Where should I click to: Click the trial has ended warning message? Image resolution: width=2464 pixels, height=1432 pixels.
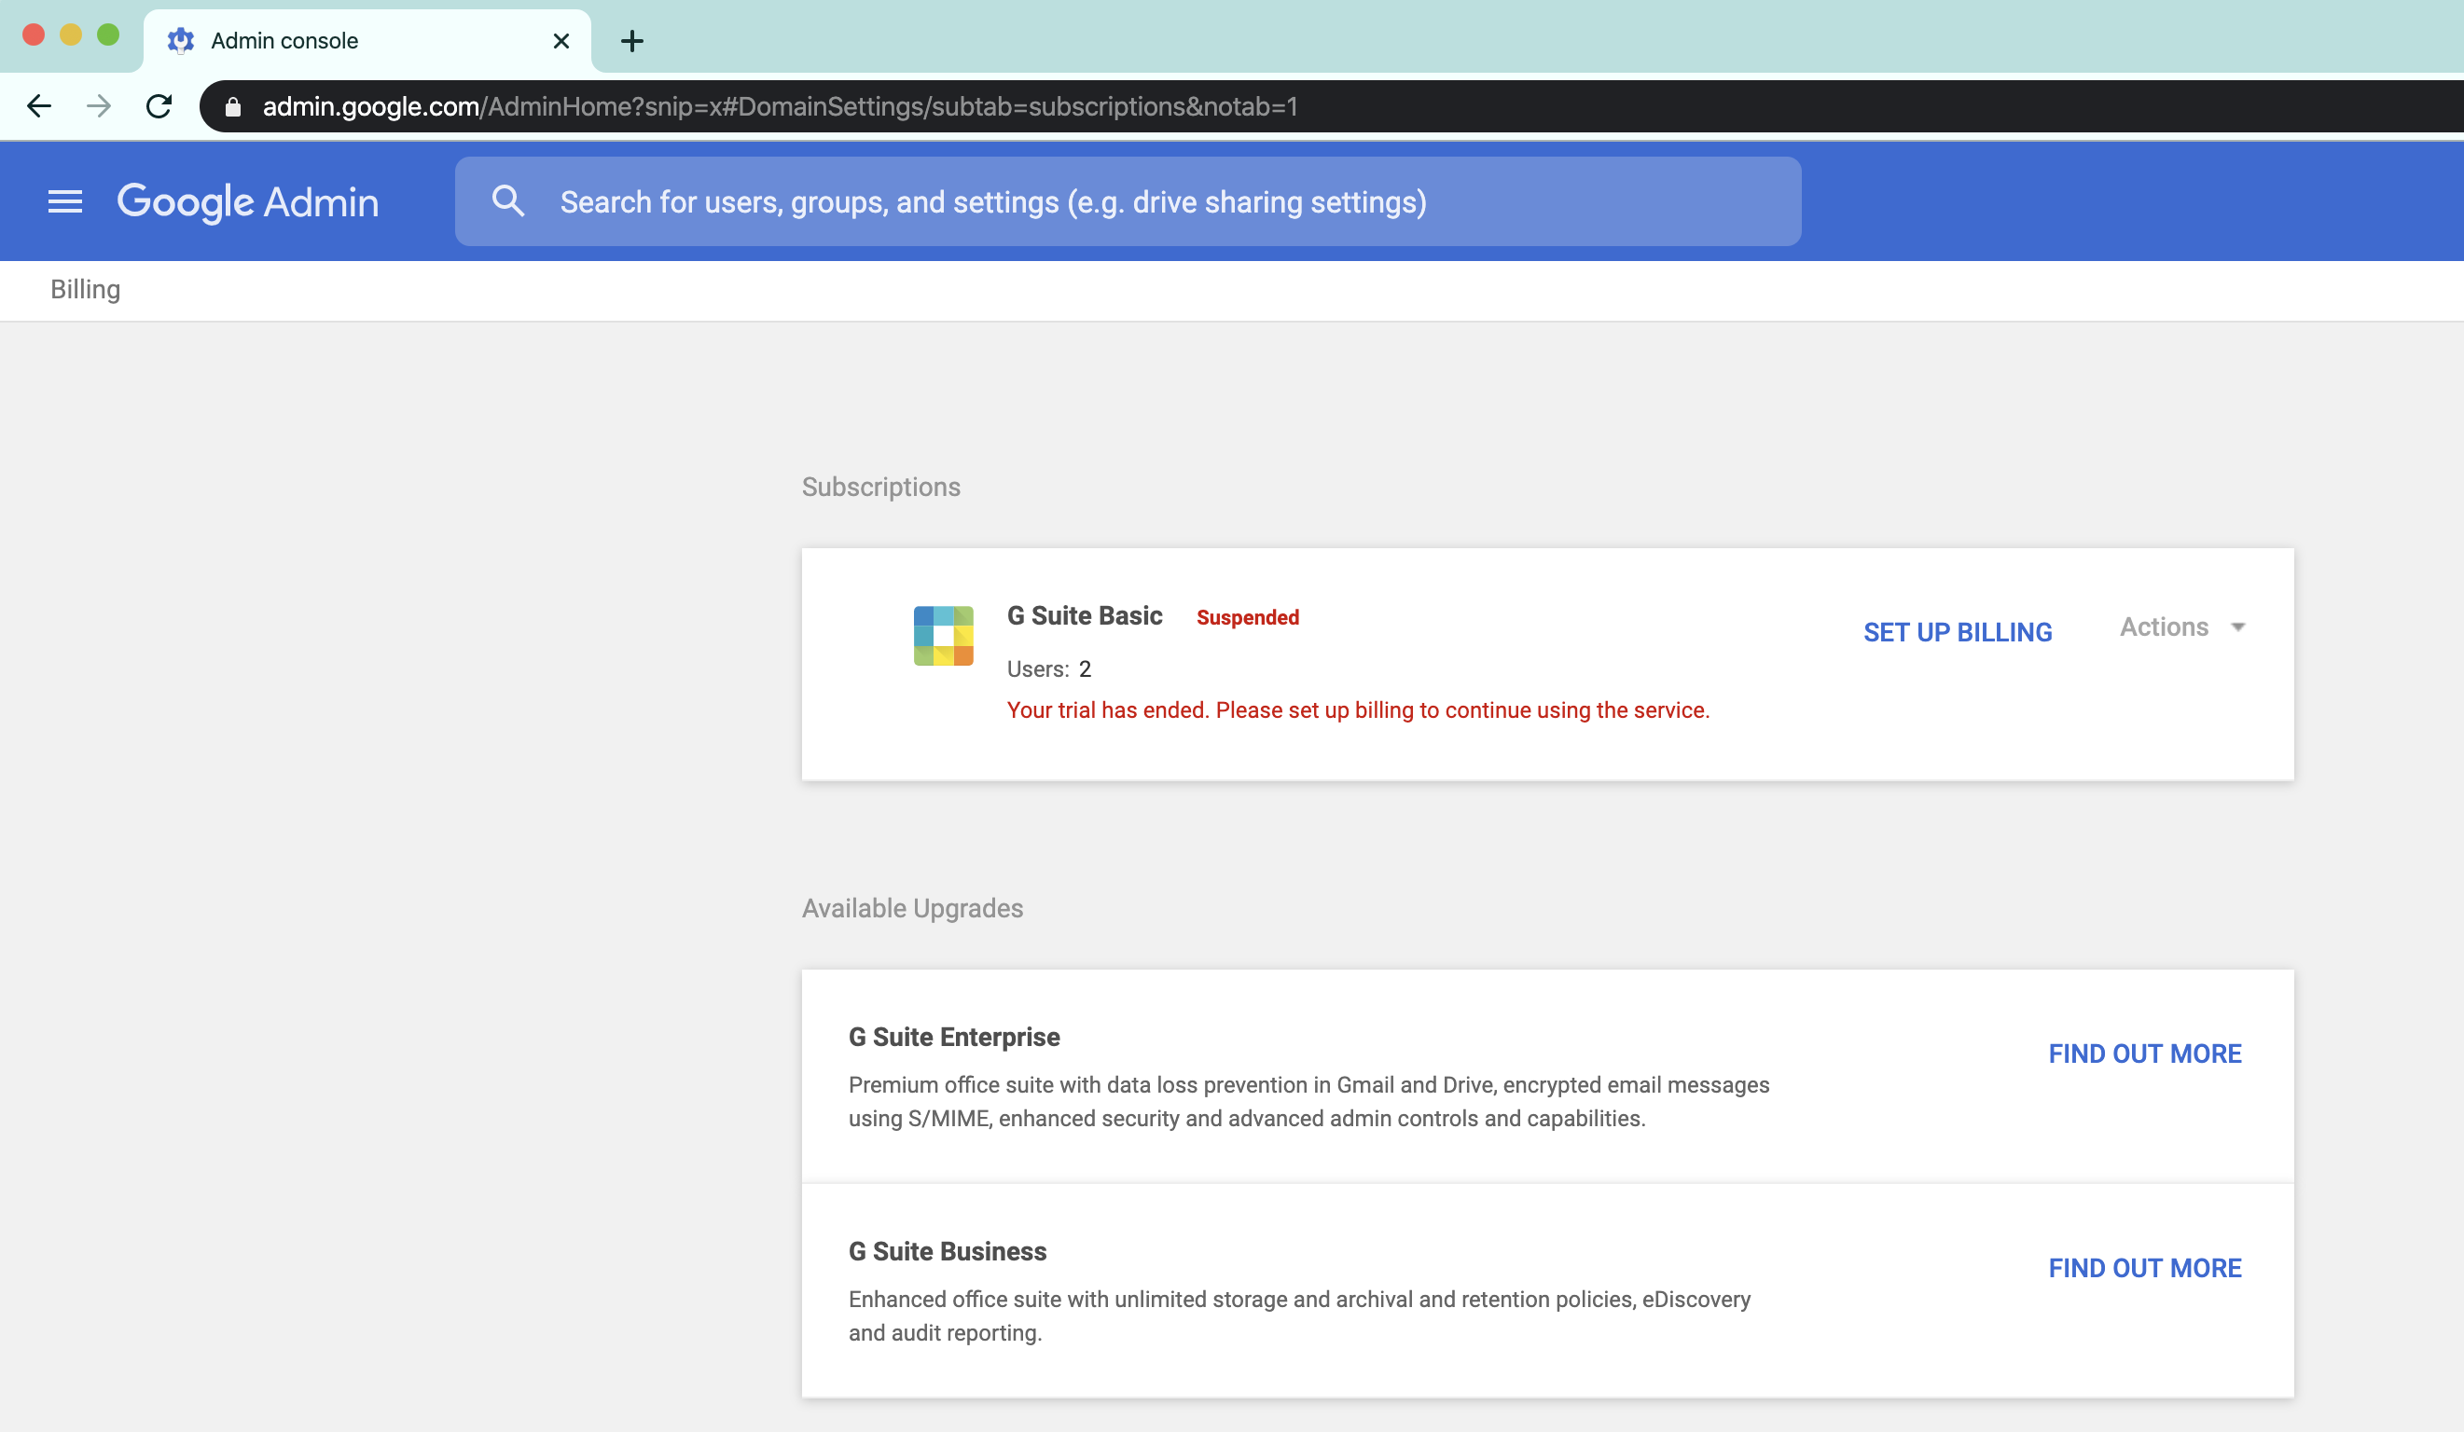pyautogui.click(x=1358, y=710)
